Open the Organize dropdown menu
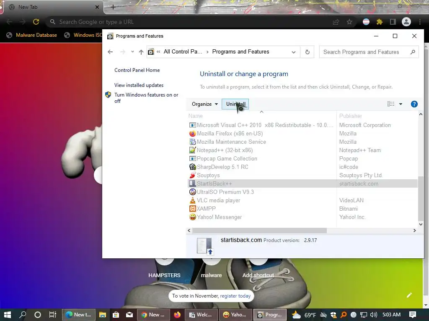Viewport: 429px width, 321px height. click(x=204, y=104)
